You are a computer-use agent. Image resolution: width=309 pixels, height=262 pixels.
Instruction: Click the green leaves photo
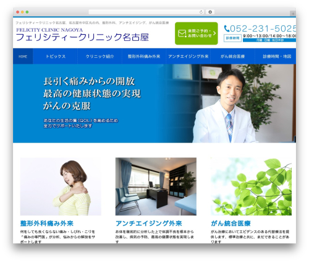(x=251, y=186)
